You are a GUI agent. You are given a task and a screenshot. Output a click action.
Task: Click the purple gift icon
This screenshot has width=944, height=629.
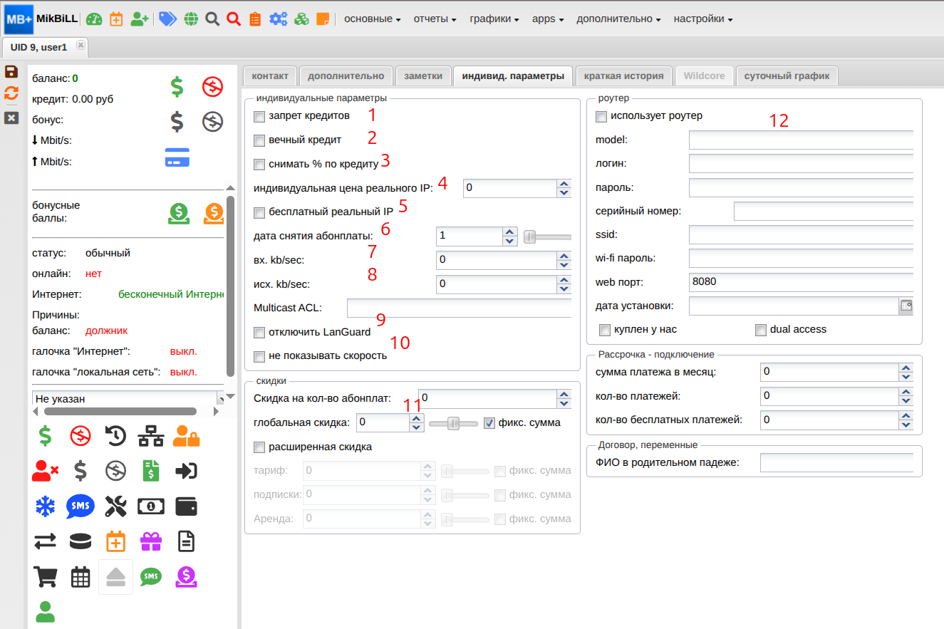coord(150,542)
